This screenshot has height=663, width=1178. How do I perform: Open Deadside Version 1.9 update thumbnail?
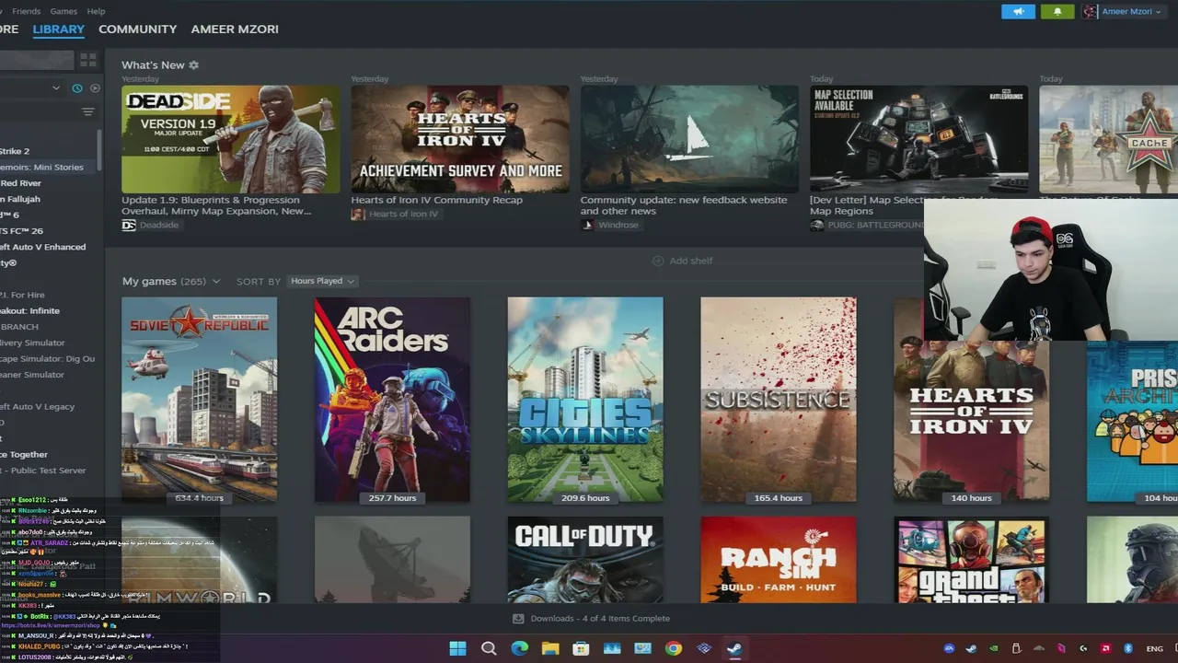point(230,139)
